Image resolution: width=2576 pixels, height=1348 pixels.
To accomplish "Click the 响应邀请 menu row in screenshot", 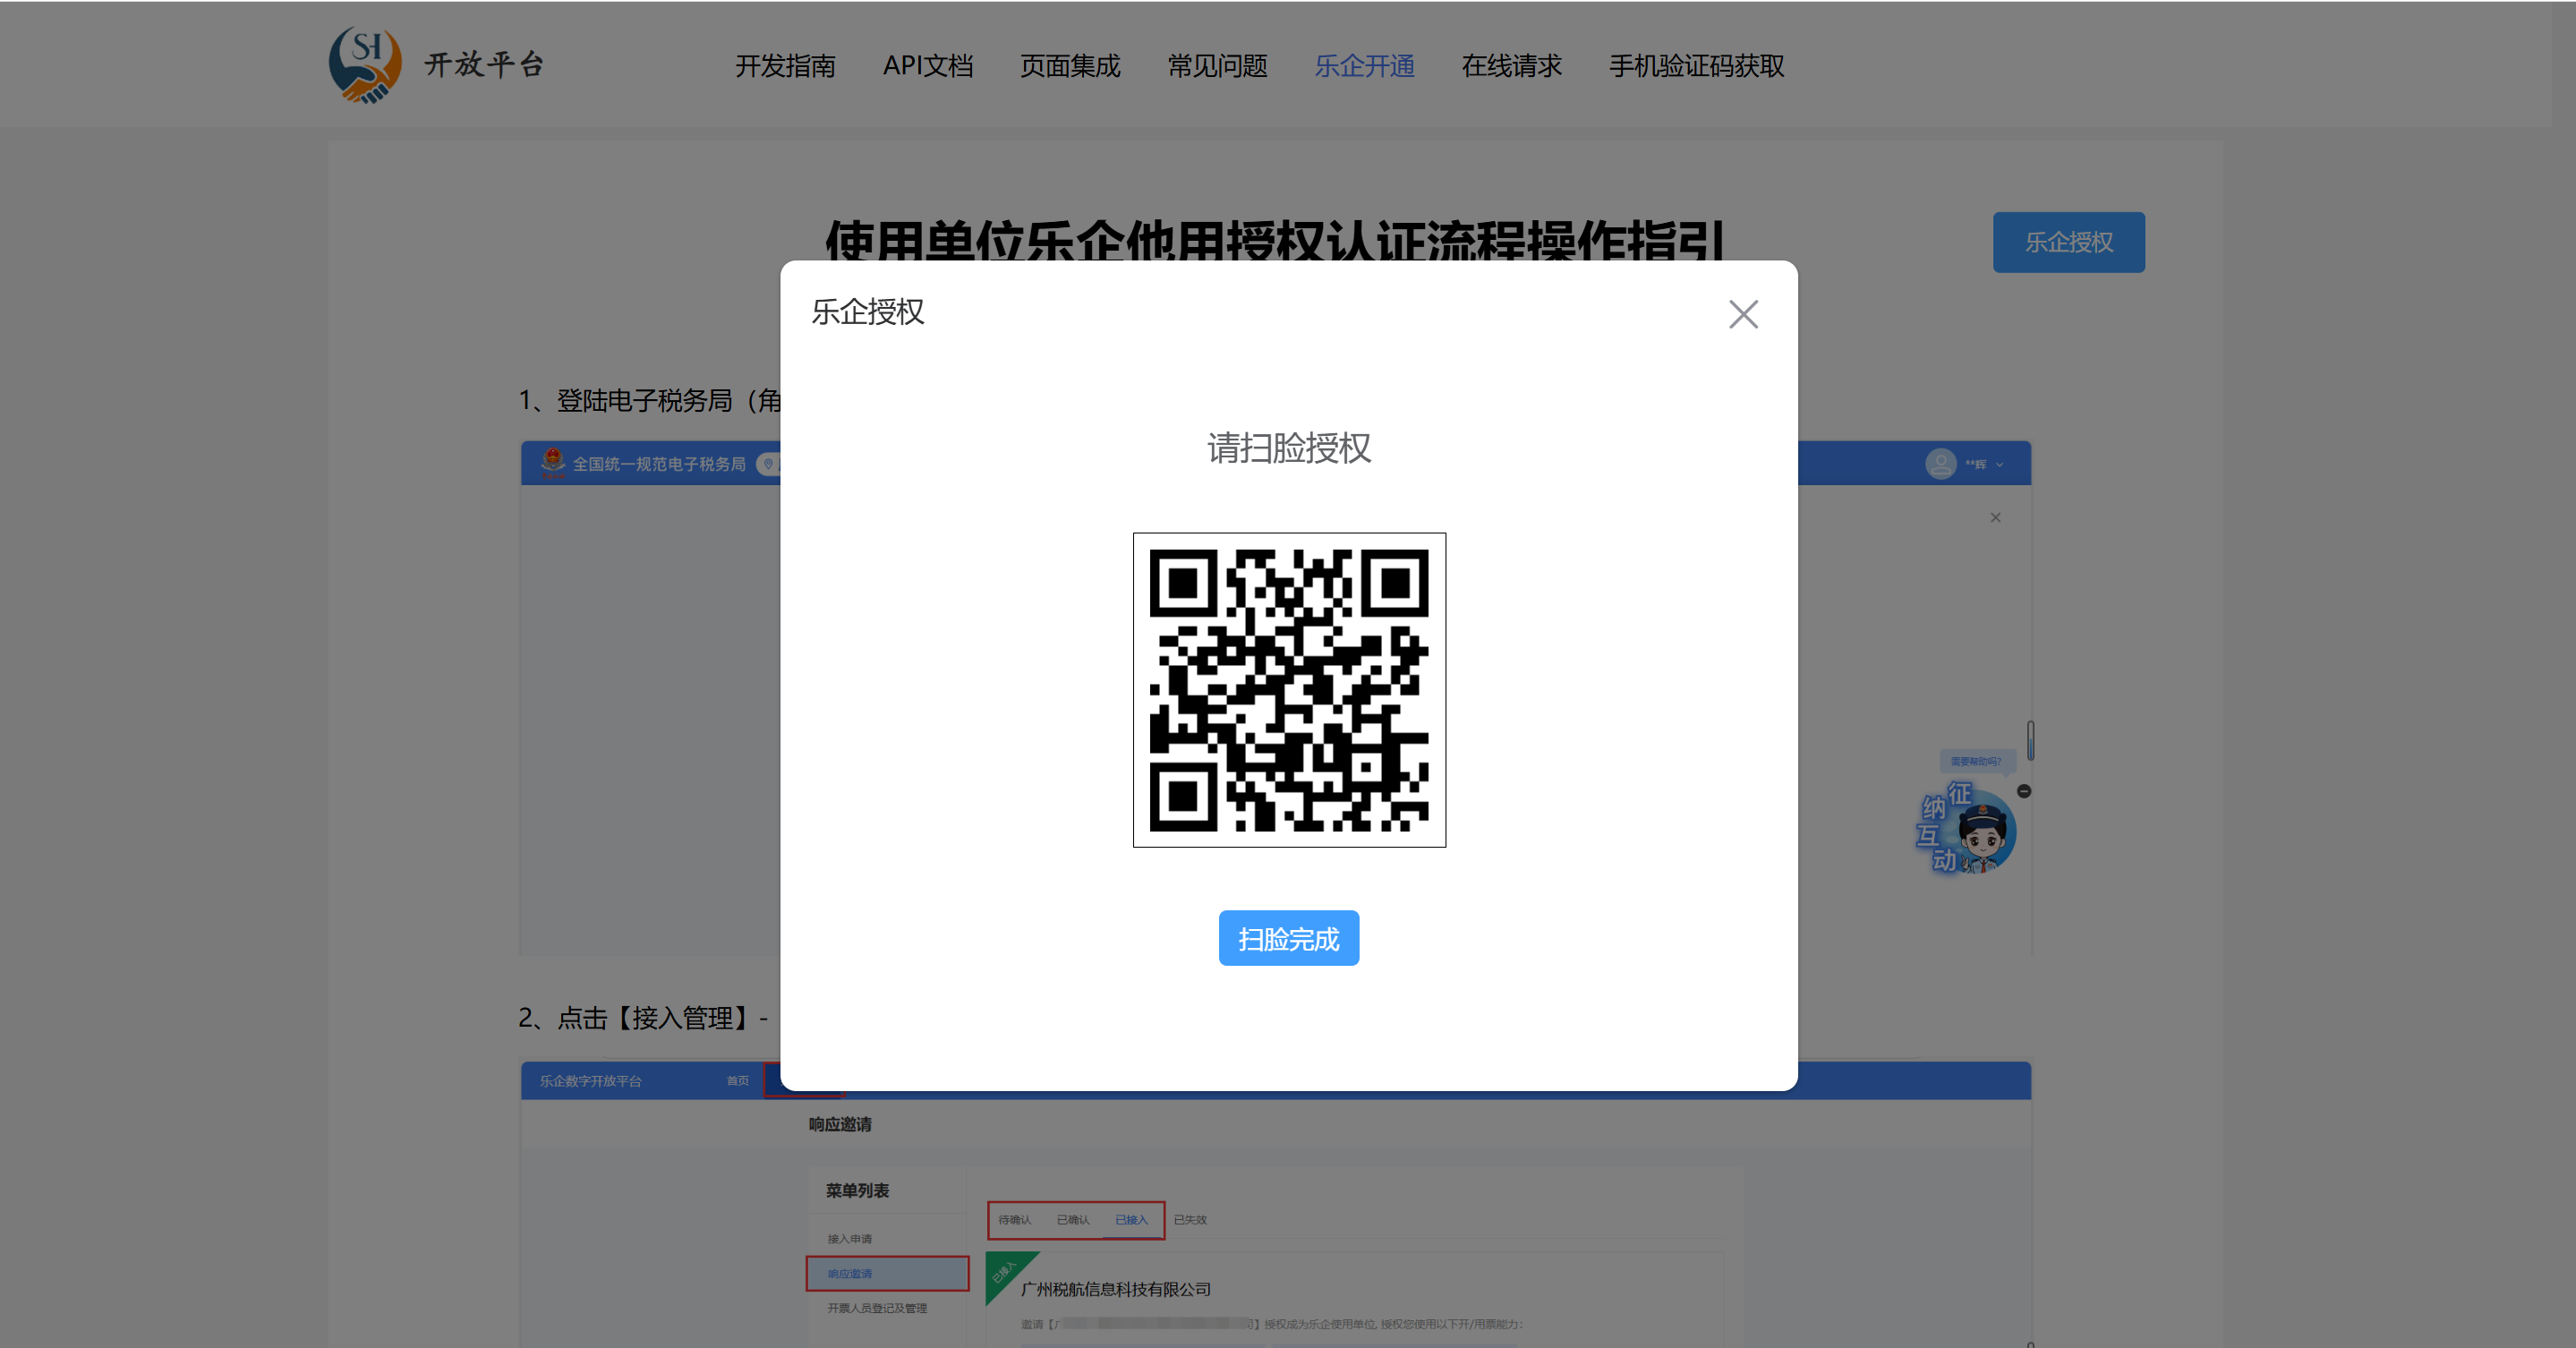I will (887, 1273).
